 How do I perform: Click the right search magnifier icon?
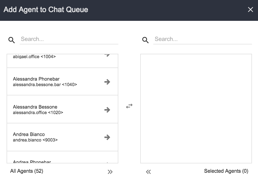(145, 40)
